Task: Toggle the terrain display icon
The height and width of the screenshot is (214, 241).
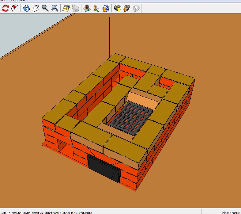Action: [76, 8]
